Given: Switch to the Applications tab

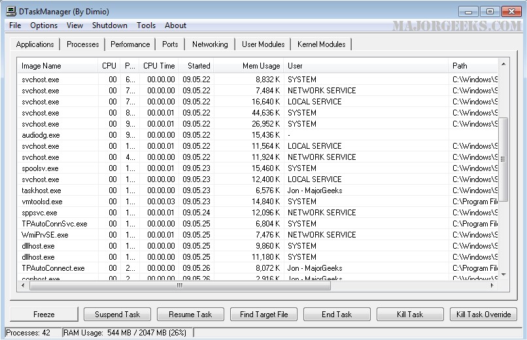Looking at the screenshot, I should tap(35, 44).
